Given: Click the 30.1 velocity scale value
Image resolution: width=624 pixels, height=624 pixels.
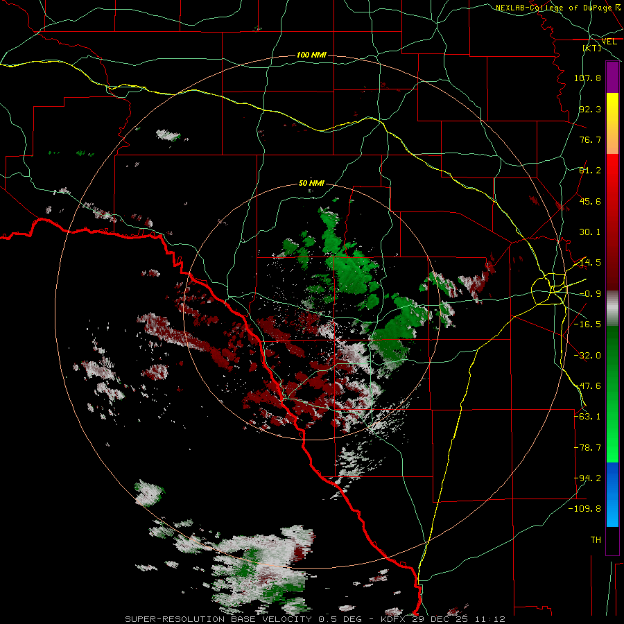Looking at the screenshot, I should tap(590, 232).
